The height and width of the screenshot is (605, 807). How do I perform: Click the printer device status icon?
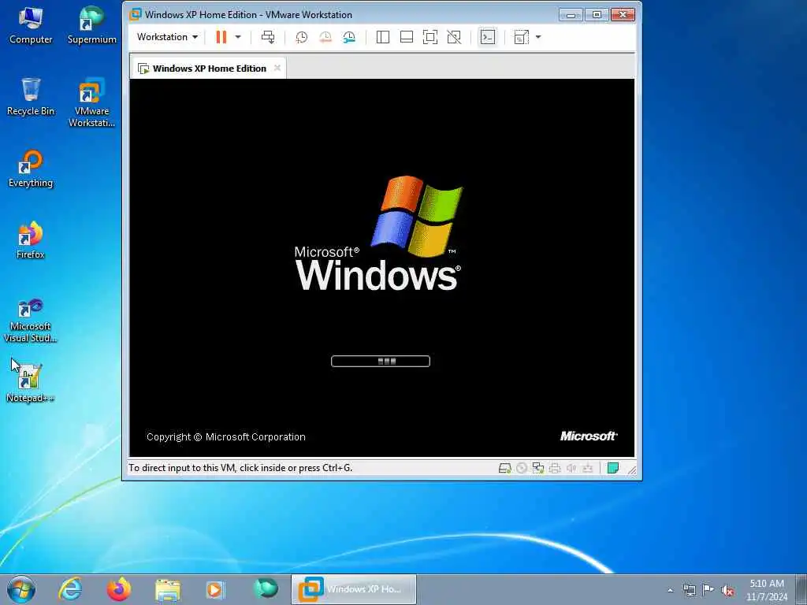point(555,468)
